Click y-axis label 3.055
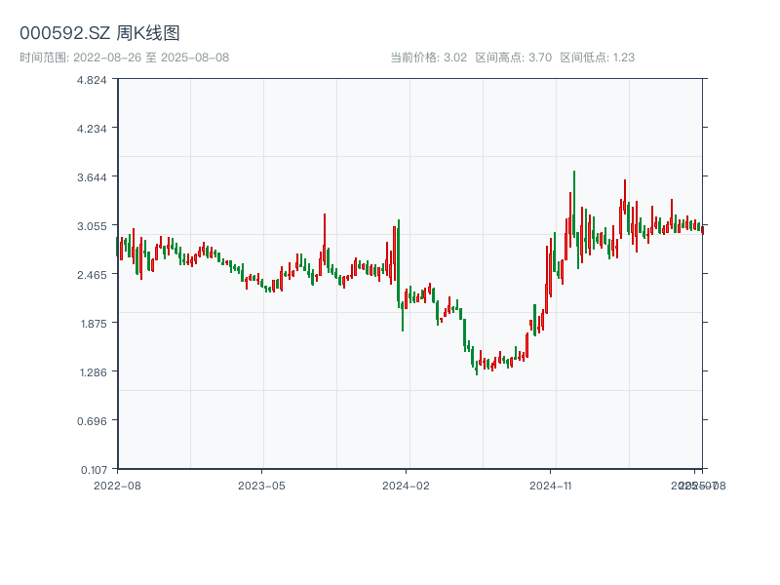The width and height of the screenshot is (780, 585). click(92, 226)
